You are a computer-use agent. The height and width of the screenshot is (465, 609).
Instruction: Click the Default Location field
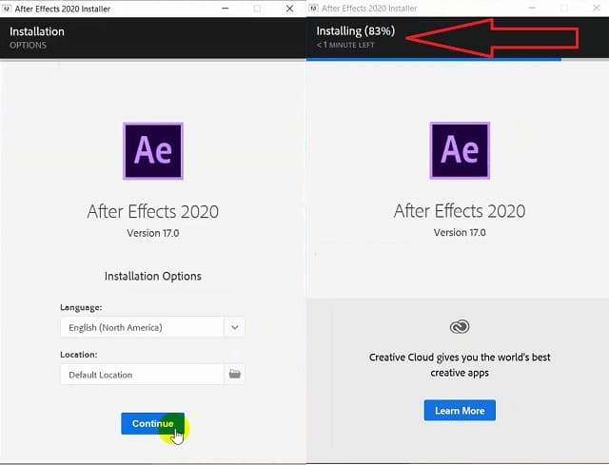tap(142, 375)
